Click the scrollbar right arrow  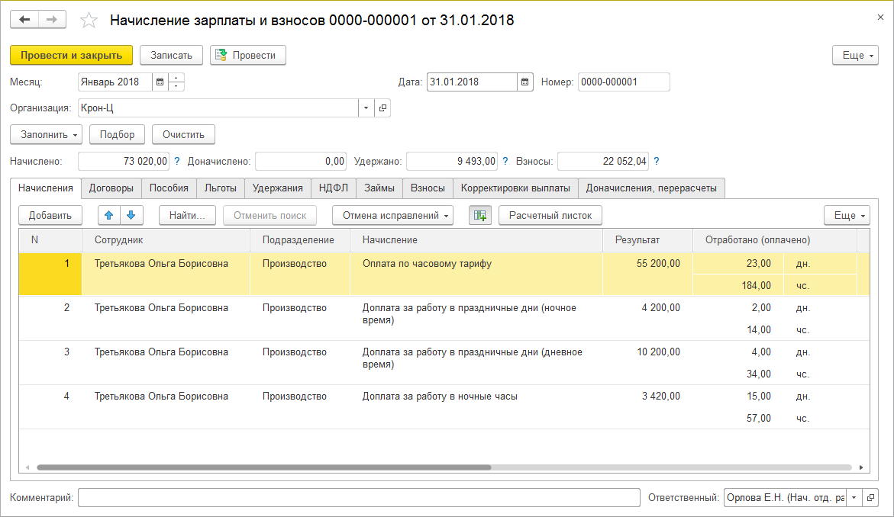861,467
